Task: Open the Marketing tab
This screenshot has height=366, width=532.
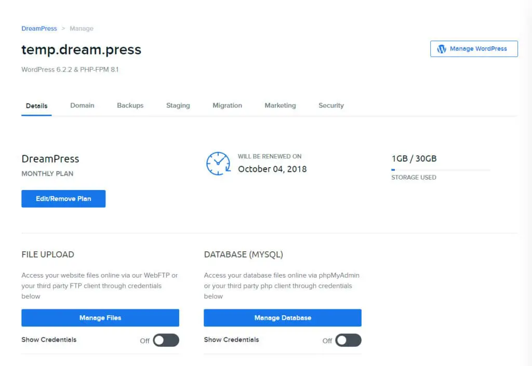Action: [280, 105]
